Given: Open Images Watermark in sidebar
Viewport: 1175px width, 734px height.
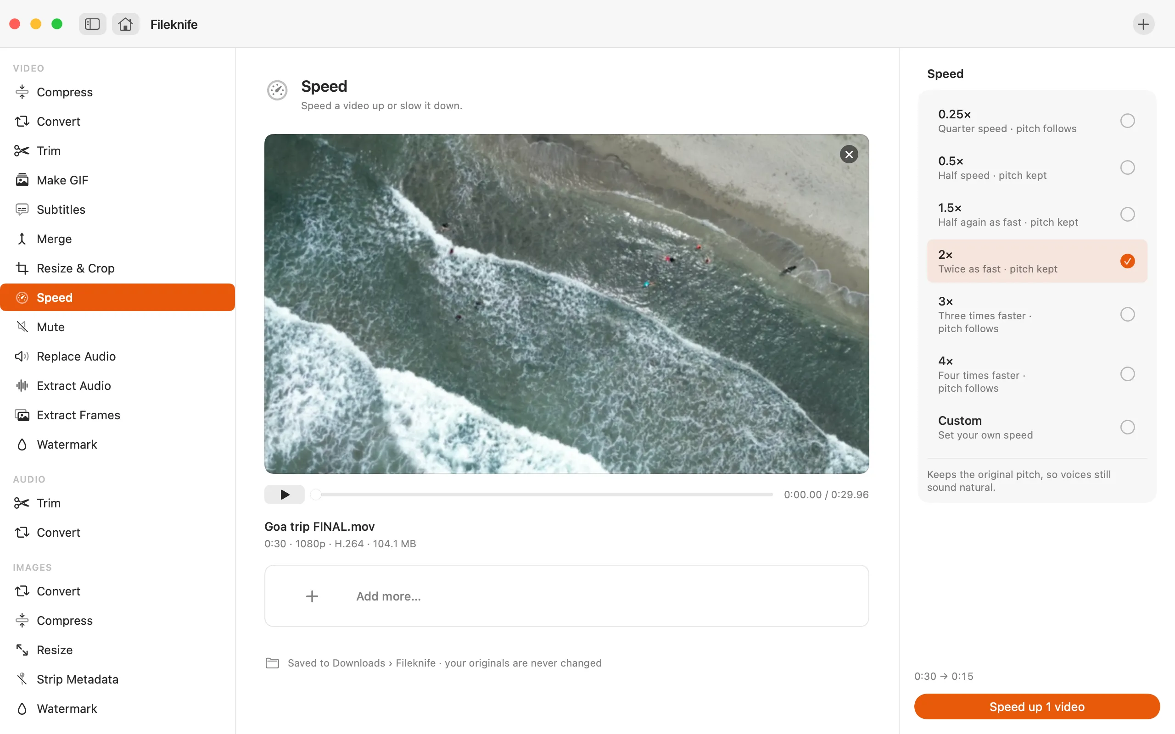Looking at the screenshot, I should [117, 709].
